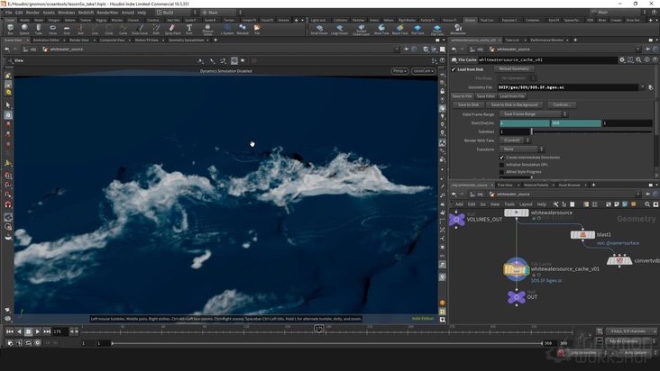This screenshot has width=660, height=371.
Task: Jump to first frame button
Action: (x=9, y=331)
